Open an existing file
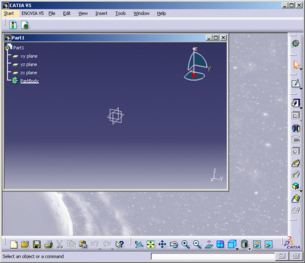The height and width of the screenshot is (263, 305). [25, 244]
